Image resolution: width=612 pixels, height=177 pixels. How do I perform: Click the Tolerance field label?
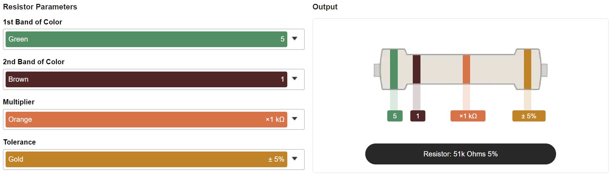pos(20,142)
